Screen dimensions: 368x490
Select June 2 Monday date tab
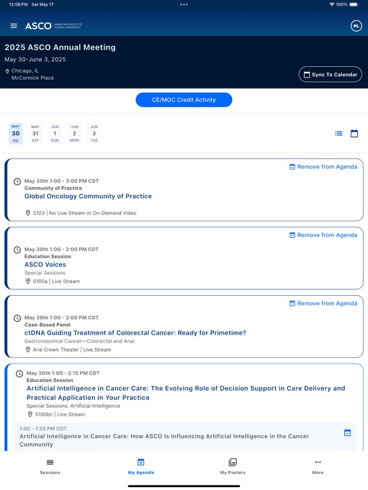coord(74,133)
